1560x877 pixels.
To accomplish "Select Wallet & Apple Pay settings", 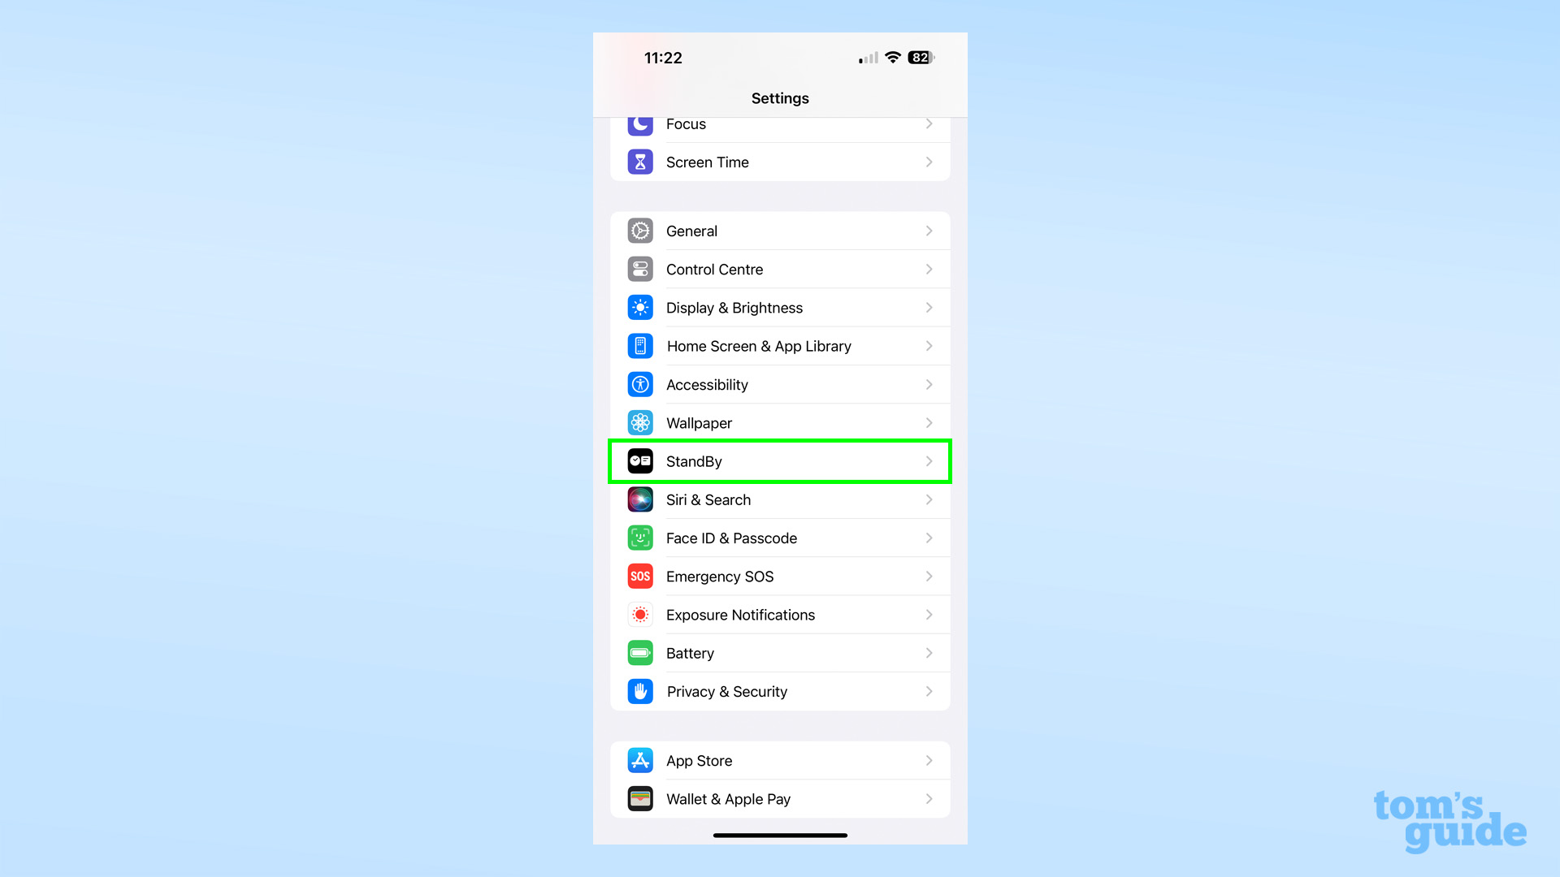I will coord(780,799).
